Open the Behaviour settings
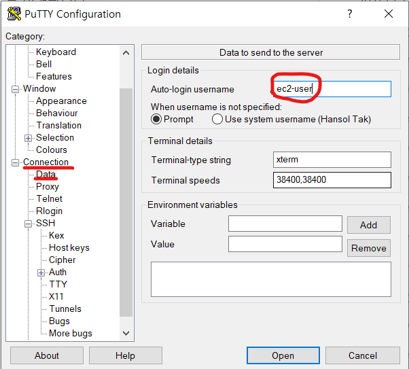This screenshot has width=409, height=369. pos(57,113)
